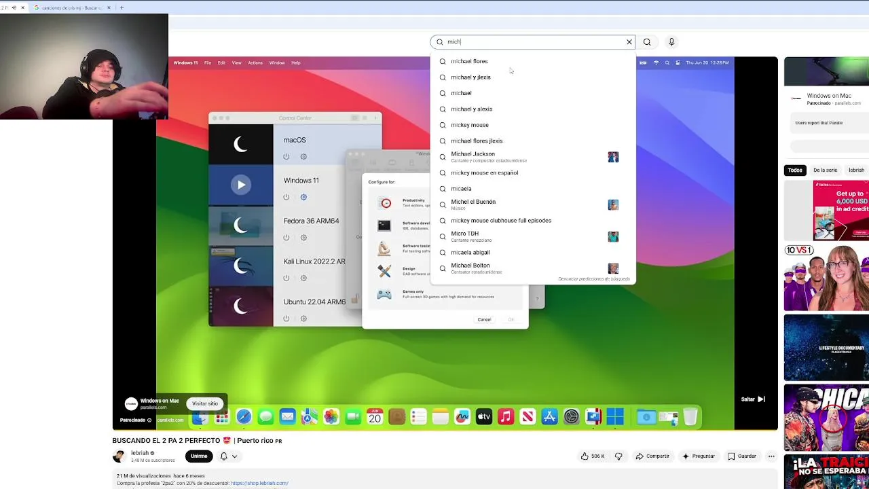Screen dimensions: 869x489
Task: Open Trash in the dock
Action: coord(690,416)
